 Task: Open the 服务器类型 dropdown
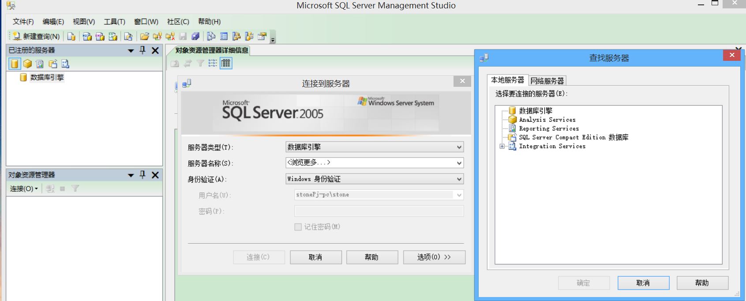click(375, 147)
